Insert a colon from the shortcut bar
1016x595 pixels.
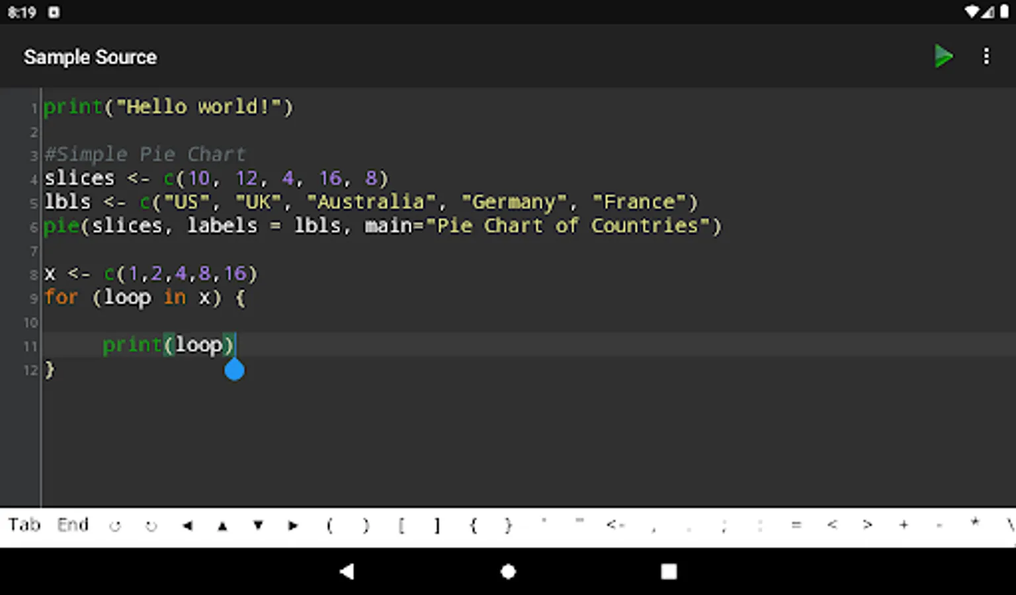[760, 526]
